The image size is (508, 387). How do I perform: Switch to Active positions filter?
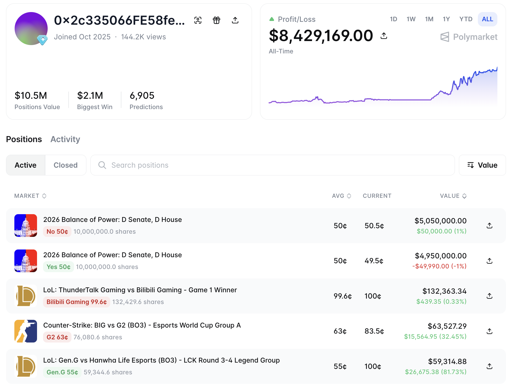click(26, 165)
